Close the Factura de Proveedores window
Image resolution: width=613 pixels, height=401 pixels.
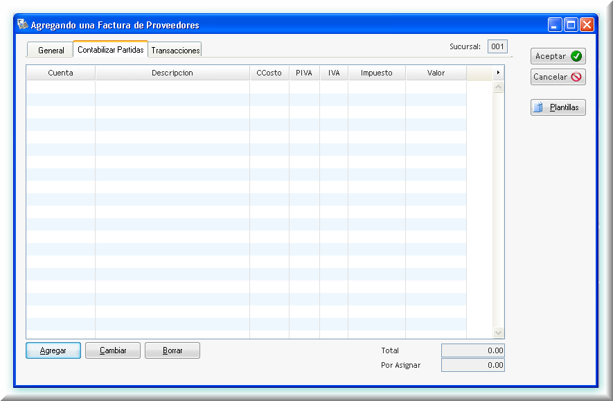(587, 25)
